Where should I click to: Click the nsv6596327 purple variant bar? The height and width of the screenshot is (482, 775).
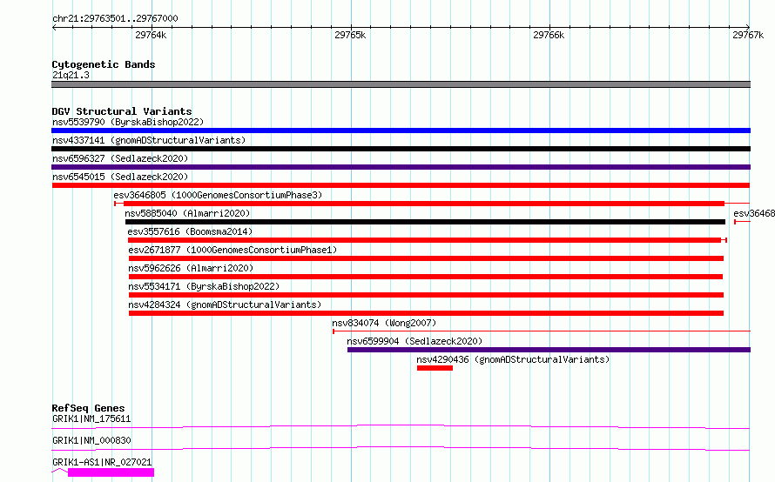401,167
